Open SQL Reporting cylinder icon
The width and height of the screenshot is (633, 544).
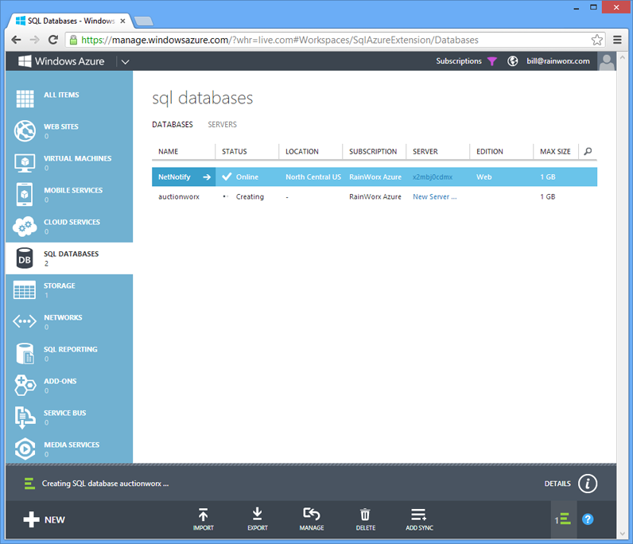point(25,353)
